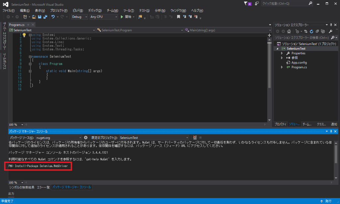Click Sync with Active Document icon
This screenshot has height=204, width=340.
pos(306,32)
